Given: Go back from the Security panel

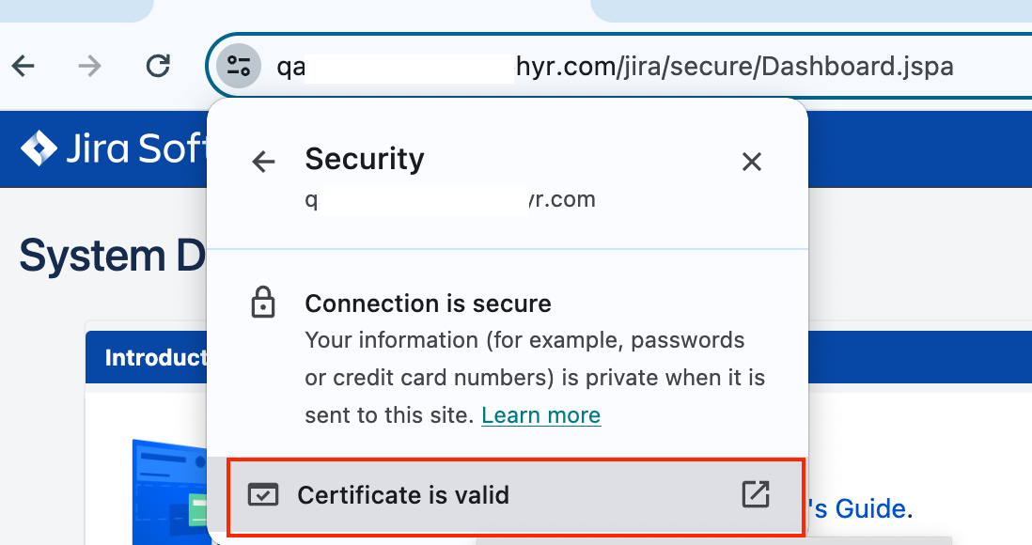Looking at the screenshot, I should (x=264, y=162).
